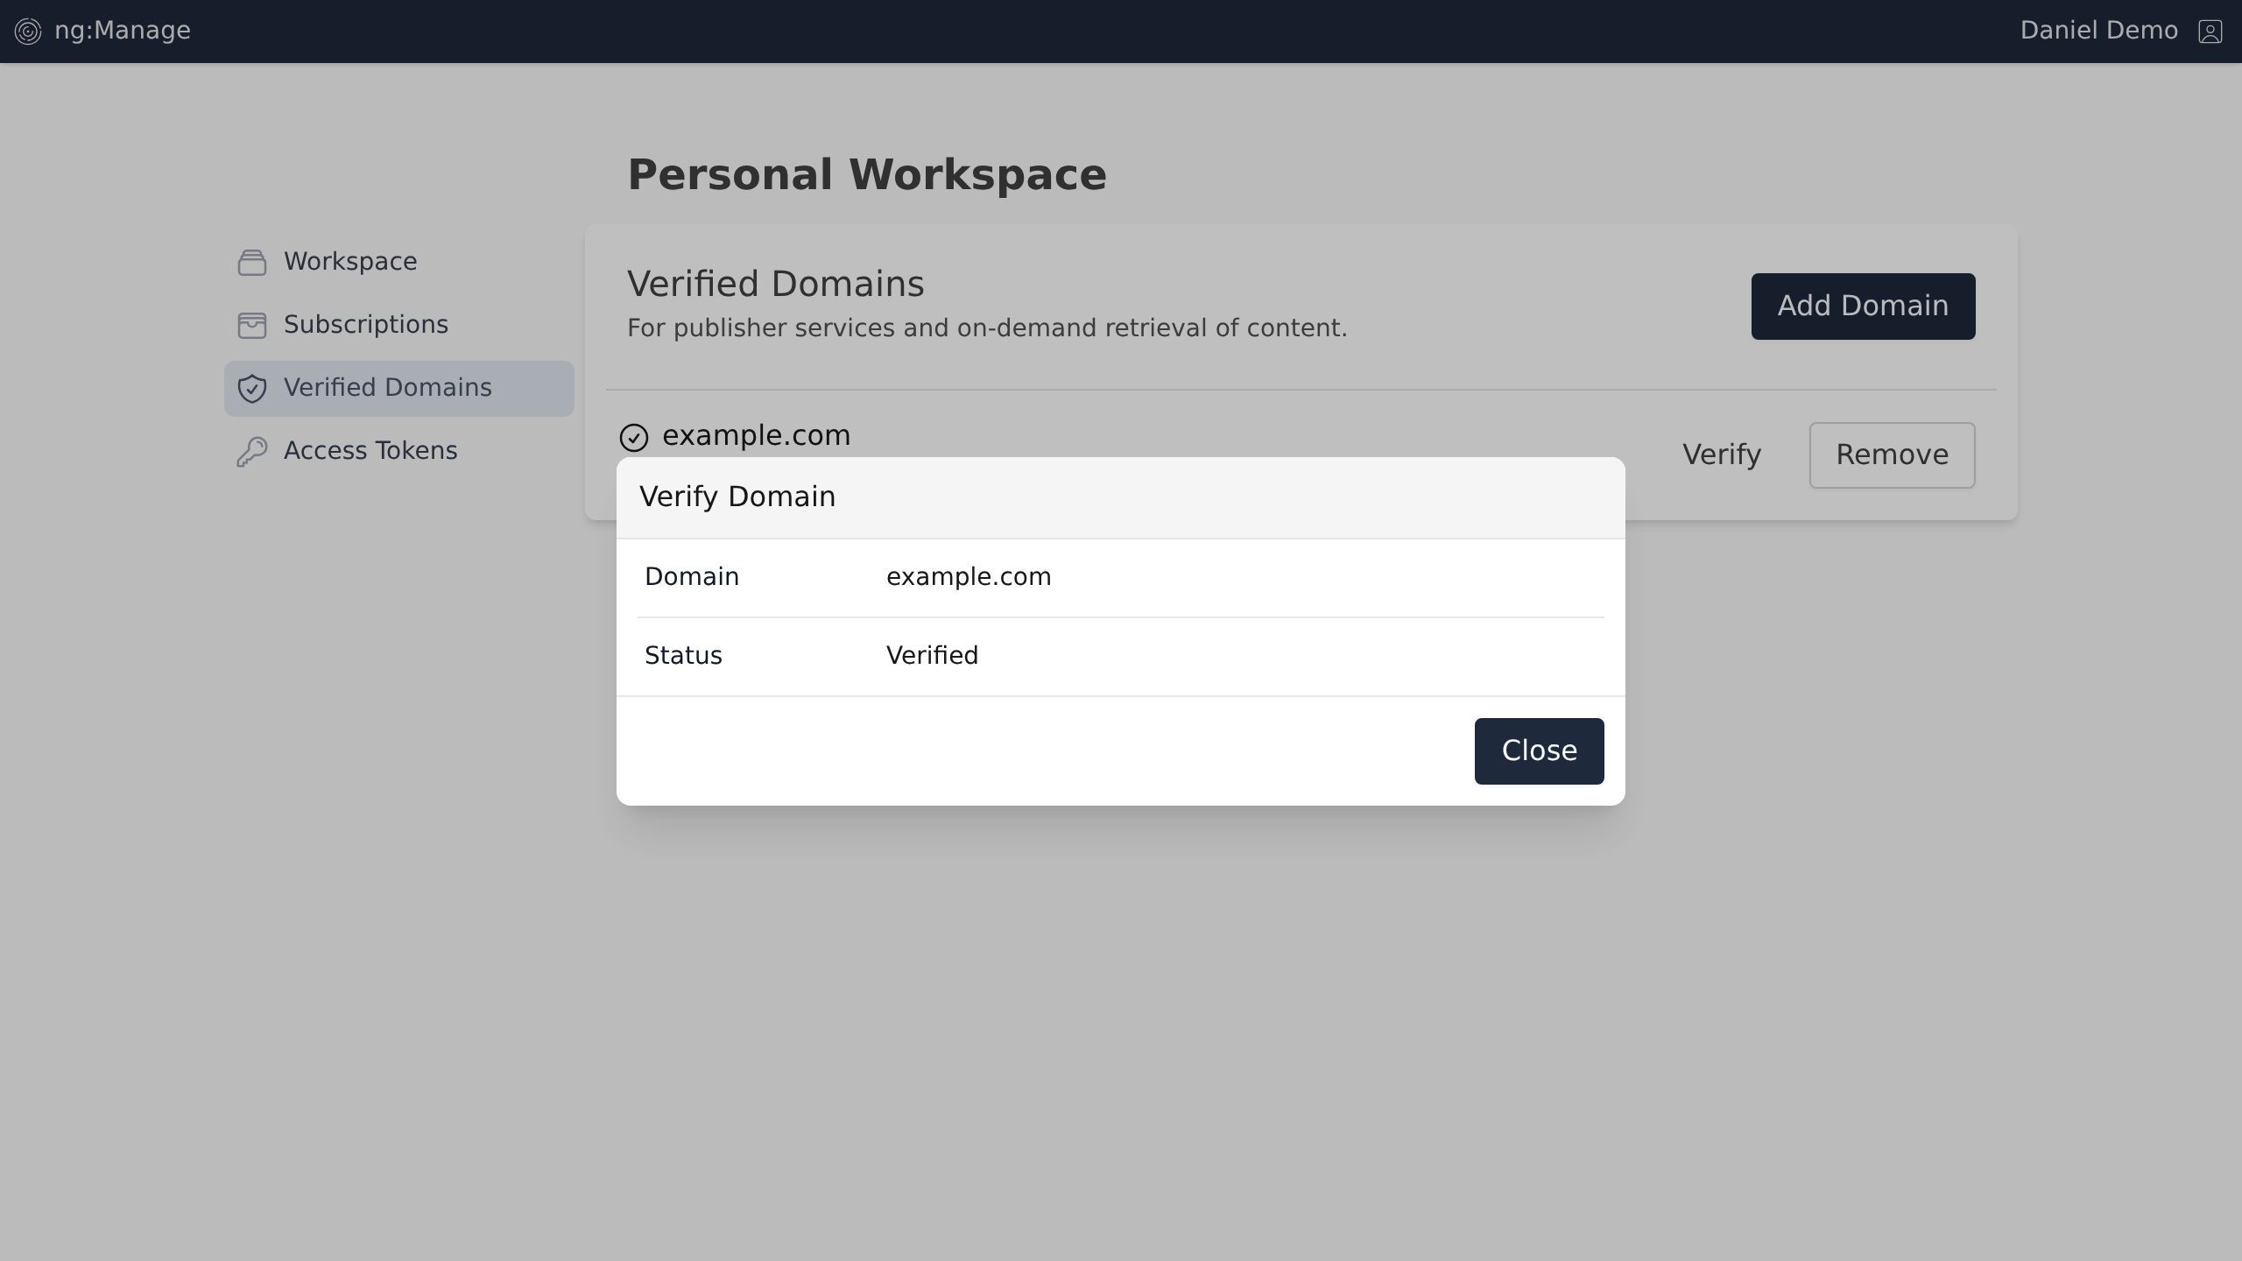Go to the Subscriptions section
Viewport: 2242px width, 1261px height.
365,325
